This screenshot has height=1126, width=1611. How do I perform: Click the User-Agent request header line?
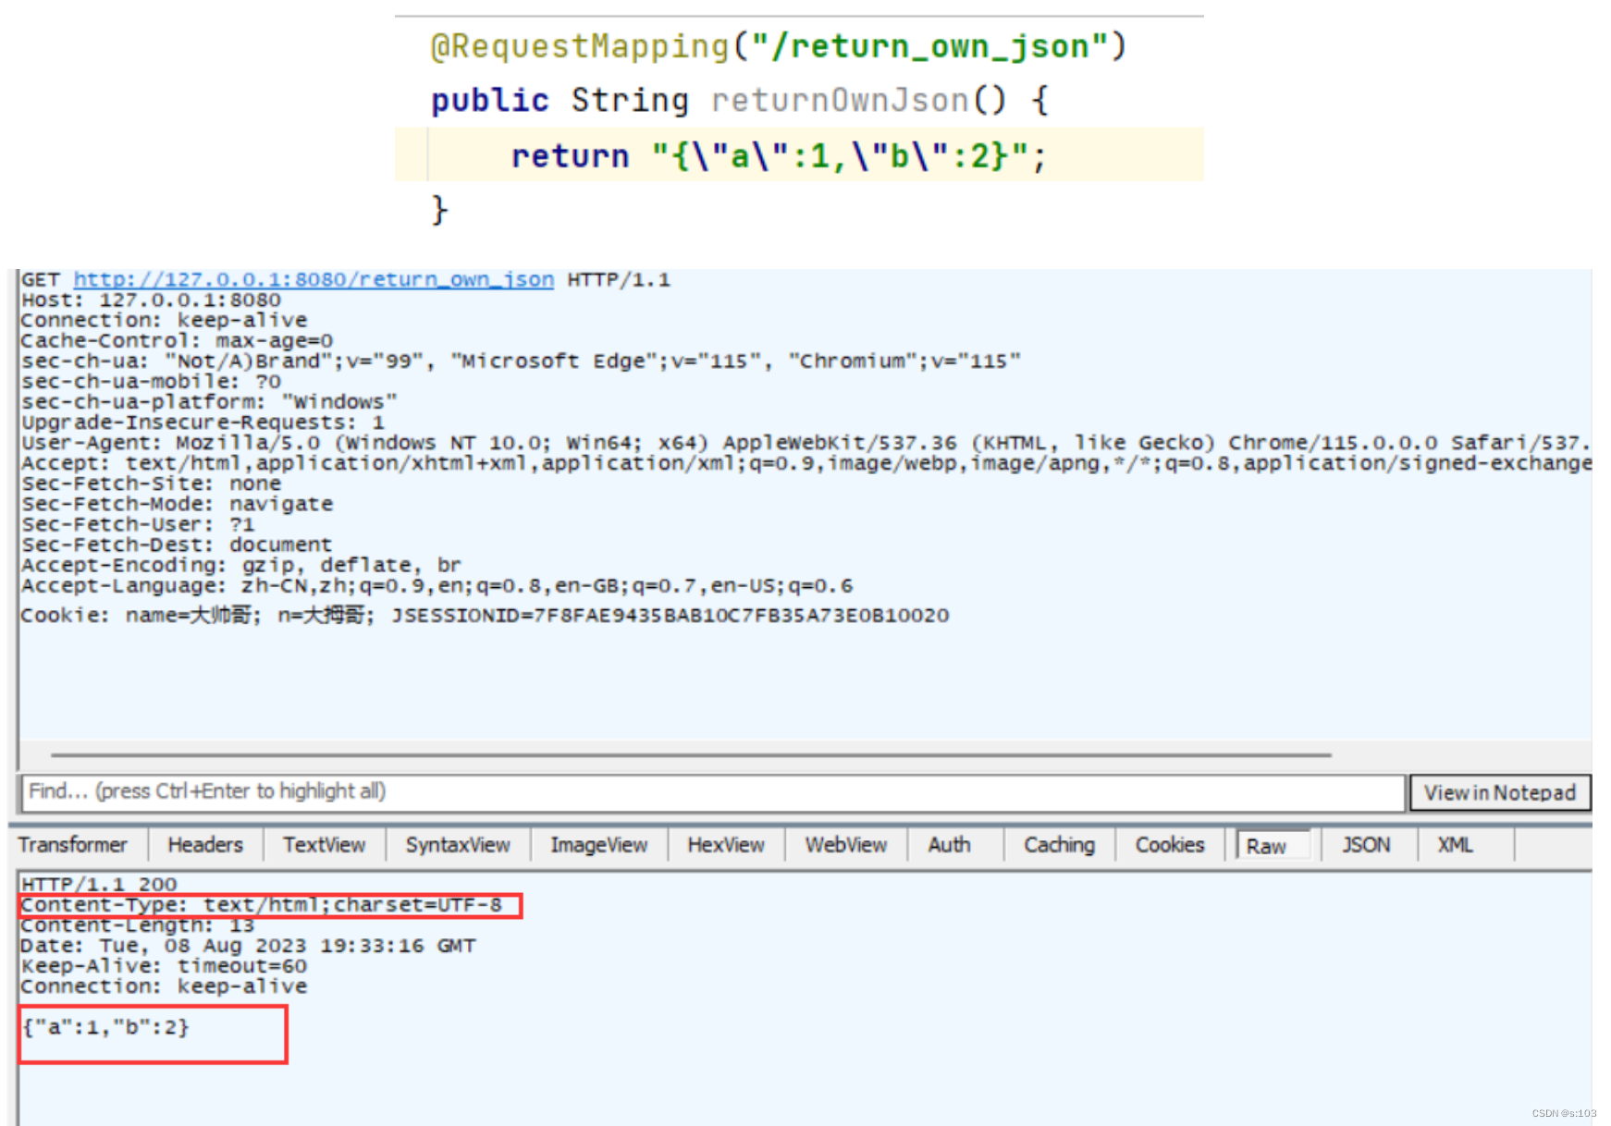pyautogui.click(x=805, y=442)
